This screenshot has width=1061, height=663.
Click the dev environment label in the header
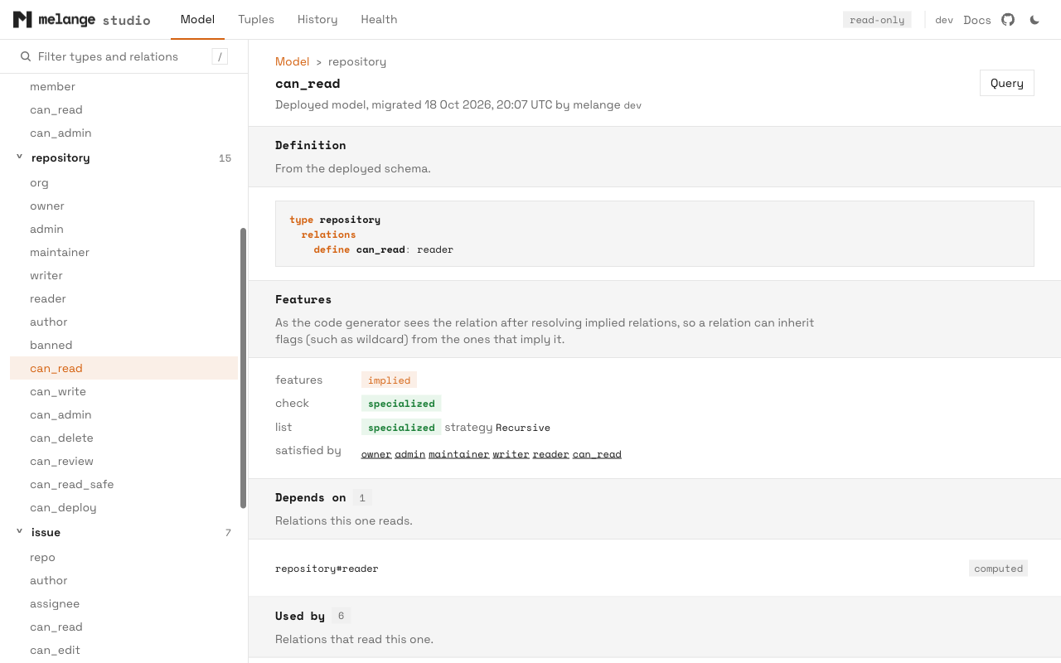pos(944,20)
